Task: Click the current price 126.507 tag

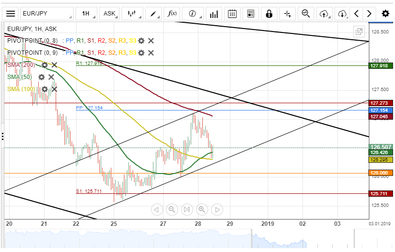Action: (x=380, y=147)
